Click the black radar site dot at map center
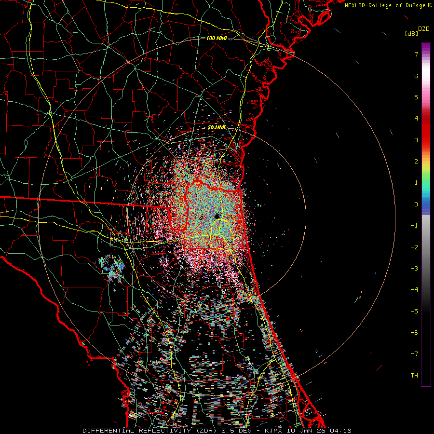This screenshot has height=434, width=434. (x=217, y=216)
